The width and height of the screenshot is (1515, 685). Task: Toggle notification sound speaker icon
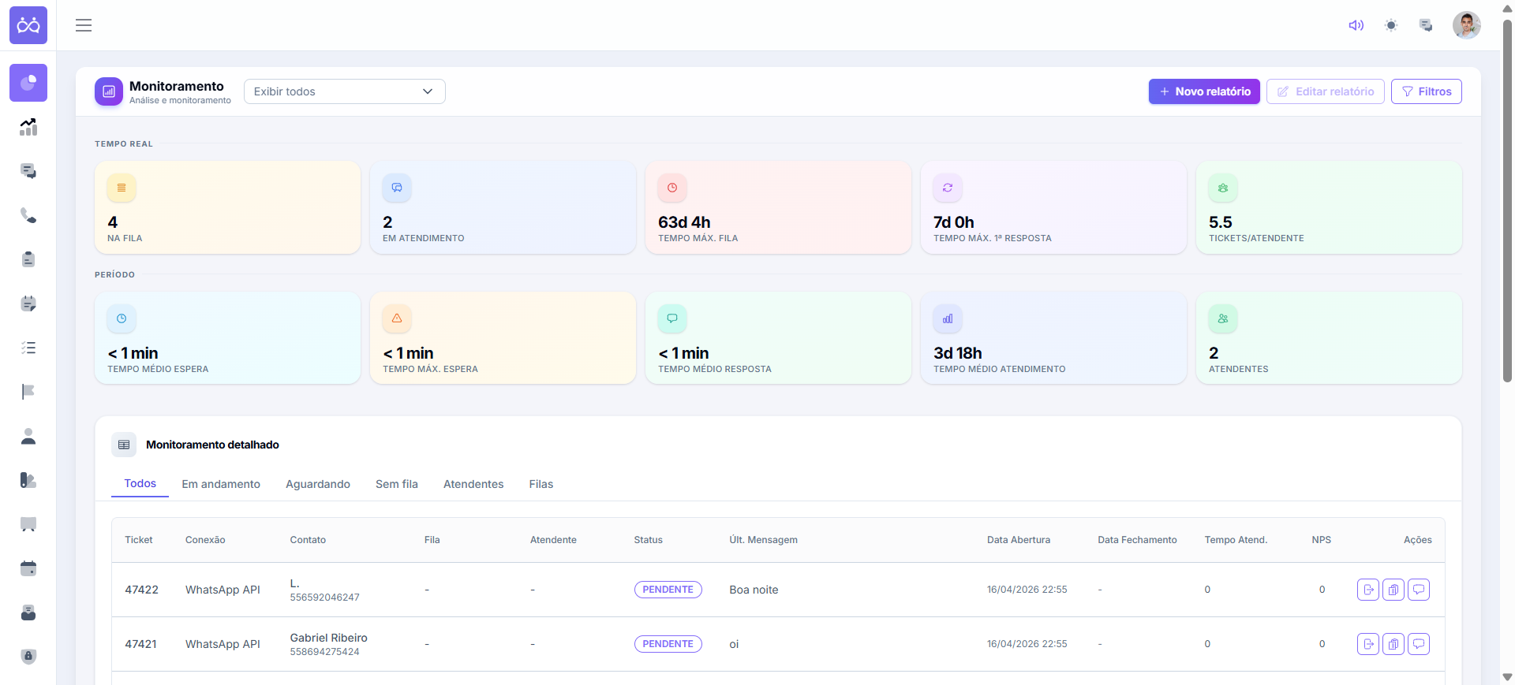click(1356, 25)
